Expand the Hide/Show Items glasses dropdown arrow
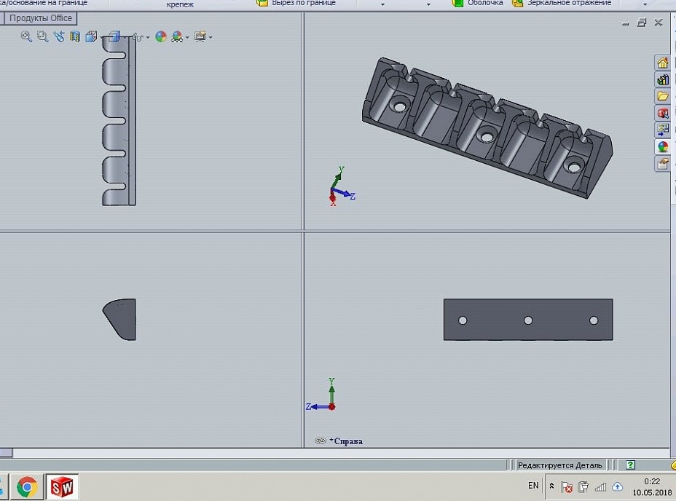Viewport: 676px width, 501px height. (148, 38)
